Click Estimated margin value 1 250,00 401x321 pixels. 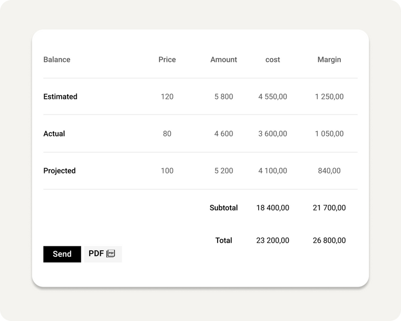[329, 97]
